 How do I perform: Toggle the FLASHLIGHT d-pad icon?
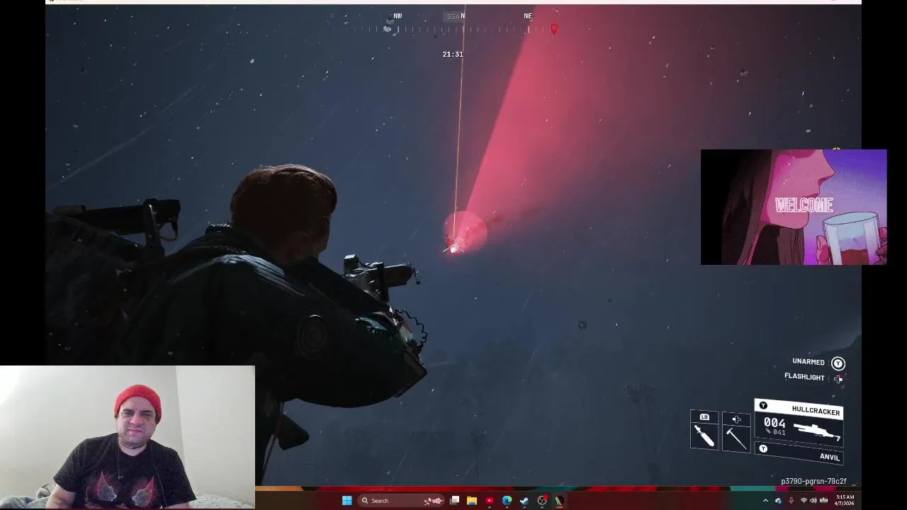(838, 379)
